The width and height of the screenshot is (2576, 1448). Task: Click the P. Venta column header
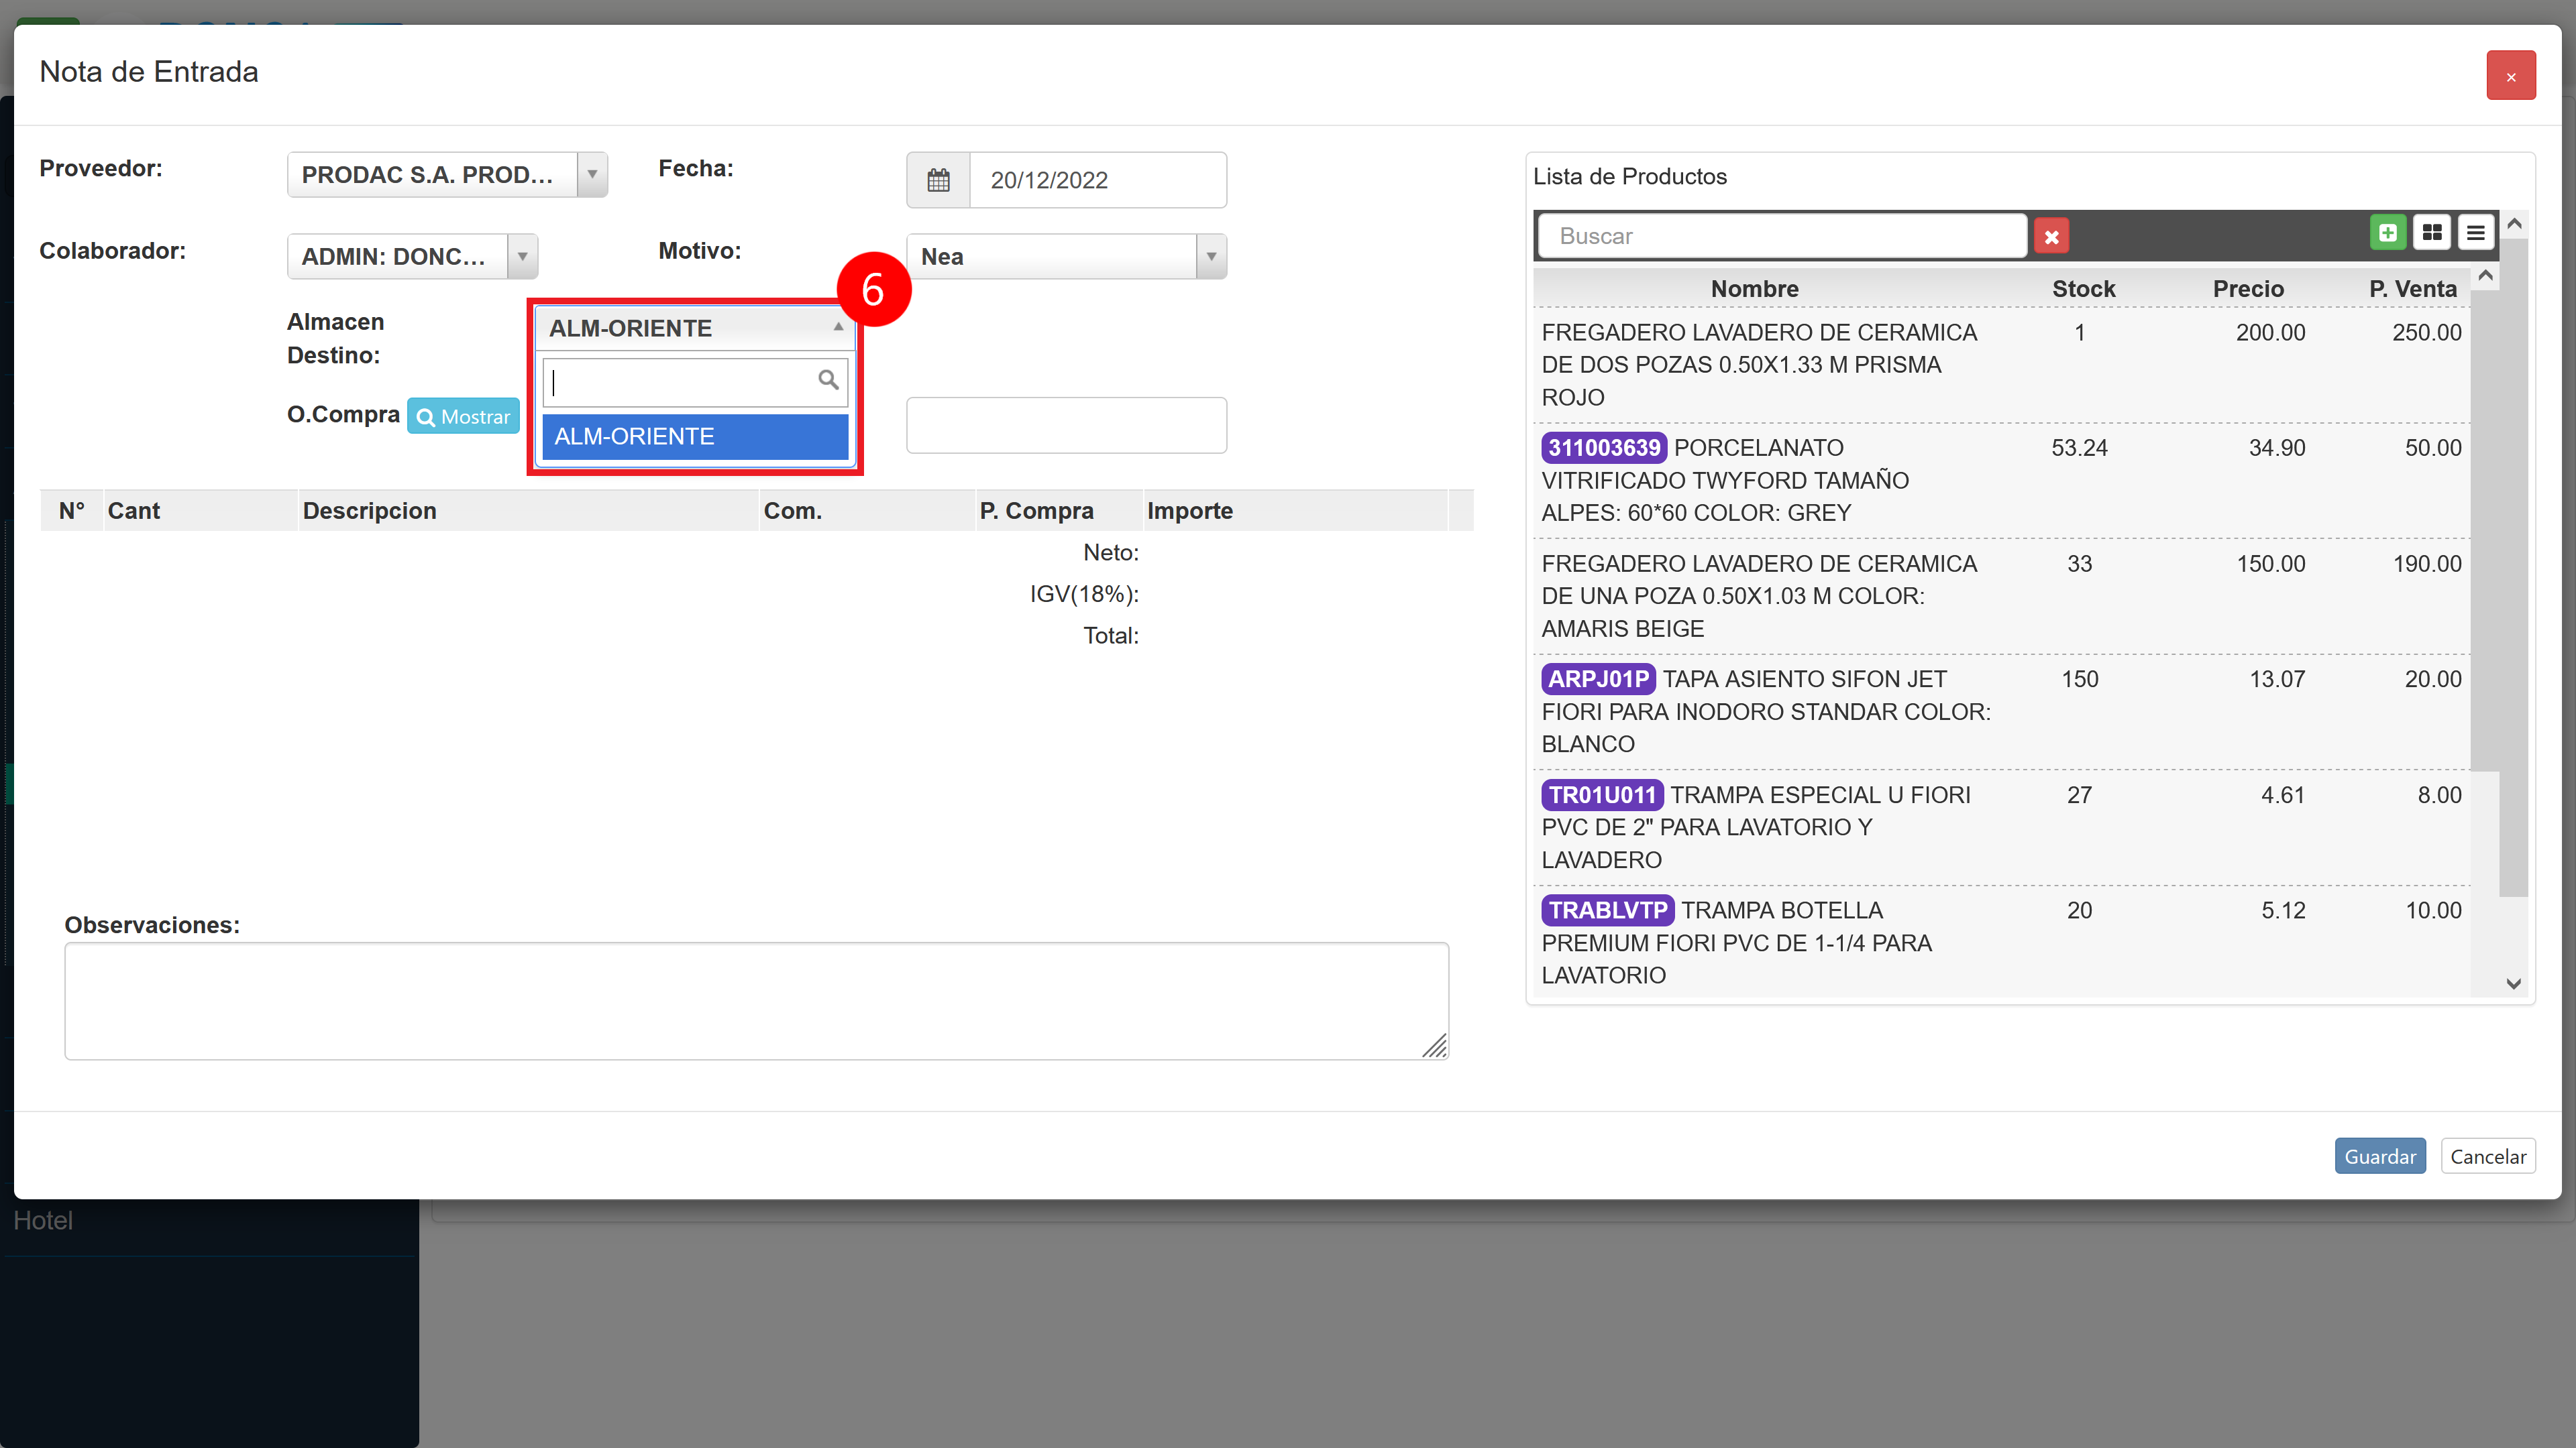click(2413, 289)
